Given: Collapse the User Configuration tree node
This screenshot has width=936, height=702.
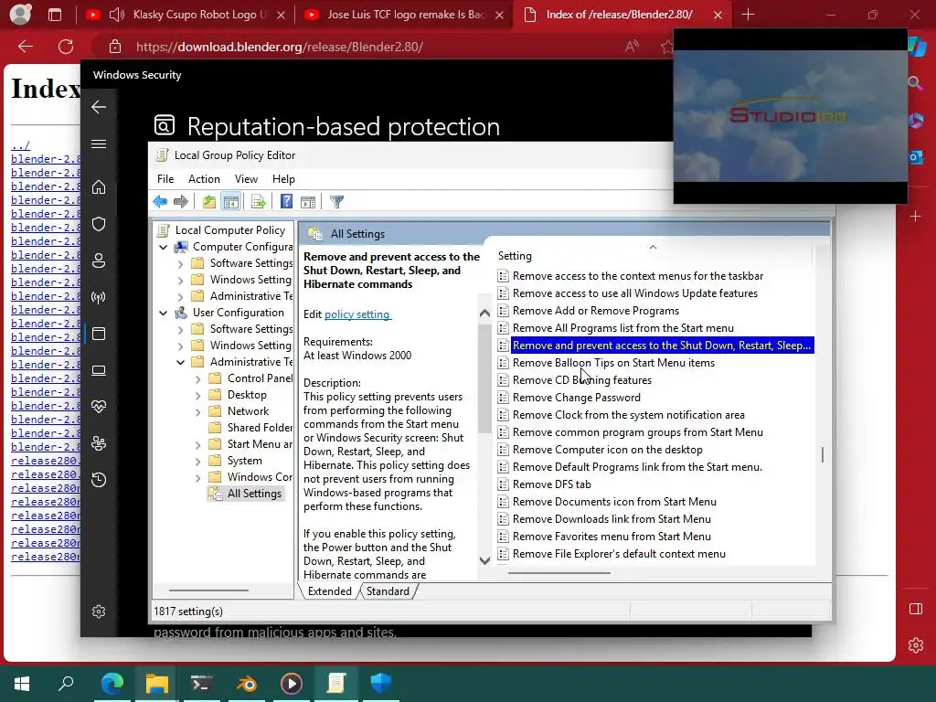Looking at the screenshot, I should coord(163,313).
